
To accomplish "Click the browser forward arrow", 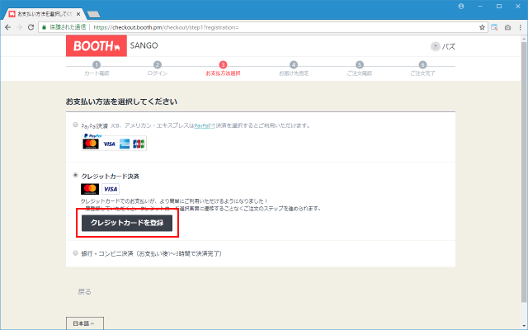I will [19, 27].
